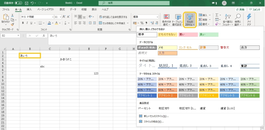Viewport: 265px width, 130px height.
Task: Click the アイデア lightning icon
Action: (249, 20)
